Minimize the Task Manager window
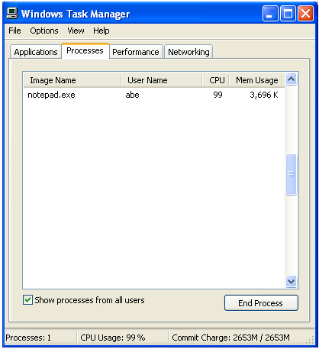This screenshot has width=319, height=349. 270,14
